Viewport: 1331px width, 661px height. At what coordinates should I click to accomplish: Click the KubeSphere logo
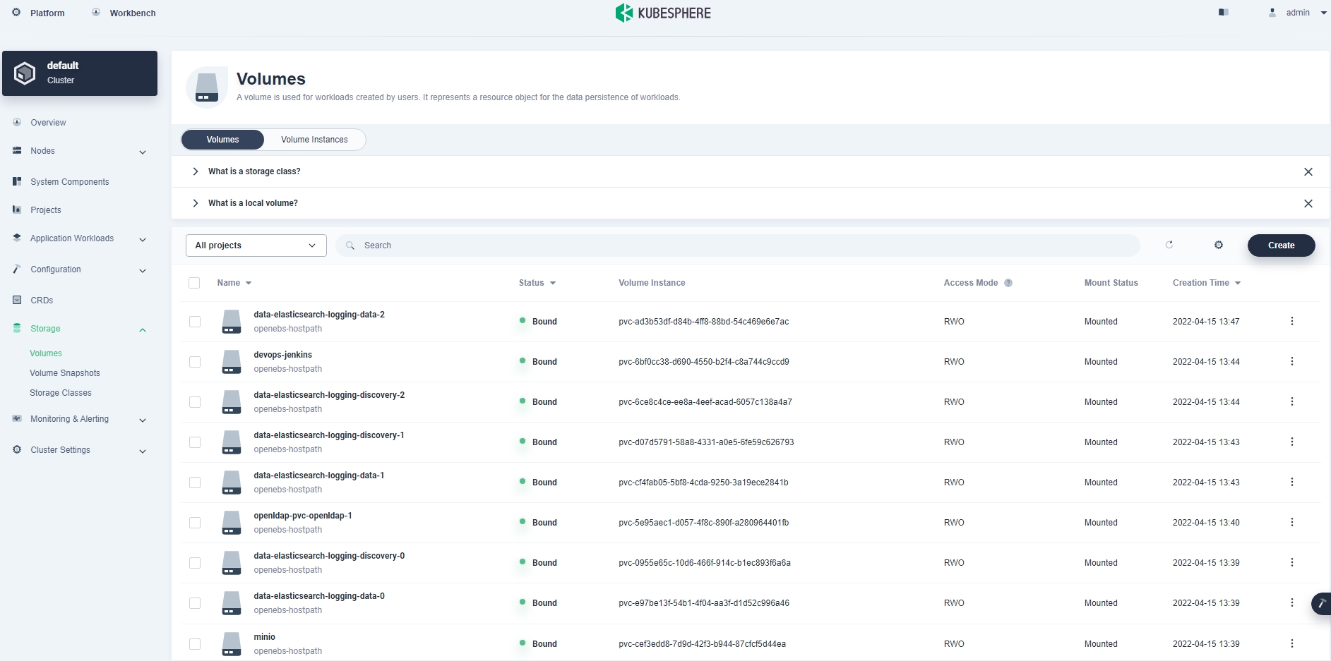[664, 13]
